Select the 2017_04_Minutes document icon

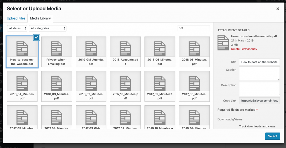pyautogui.click(x=56, y=118)
